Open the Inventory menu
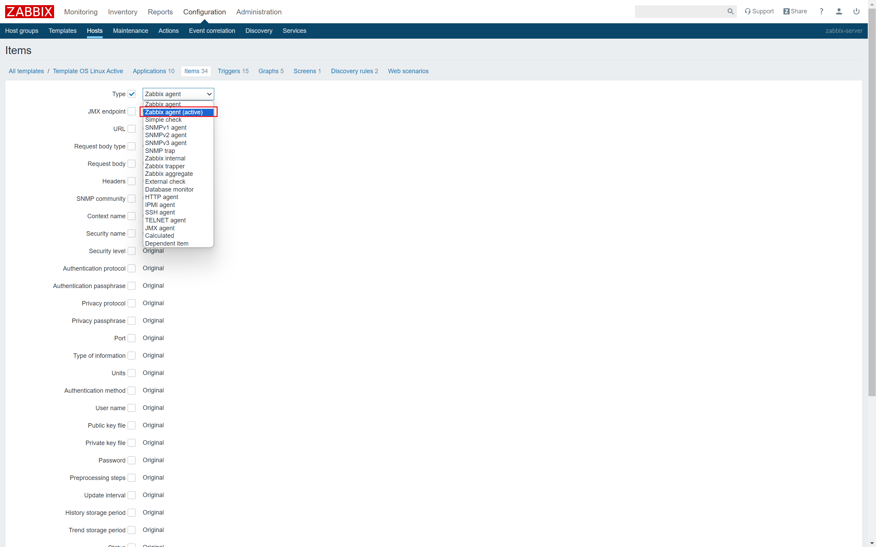The width and height of the screenshot is (876, 547). 123,12
